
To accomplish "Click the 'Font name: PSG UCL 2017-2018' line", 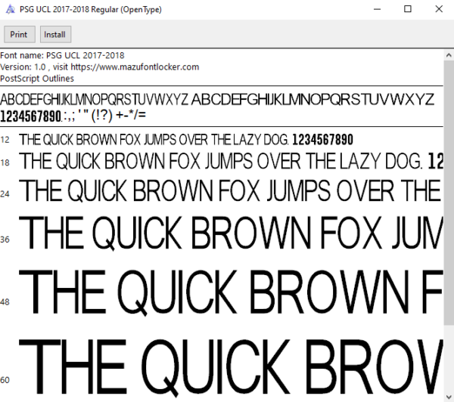I will [62, 55].
